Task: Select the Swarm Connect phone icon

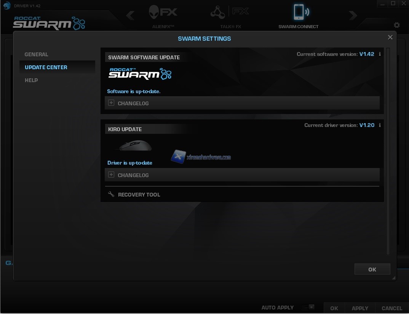Action: (299, 12)
